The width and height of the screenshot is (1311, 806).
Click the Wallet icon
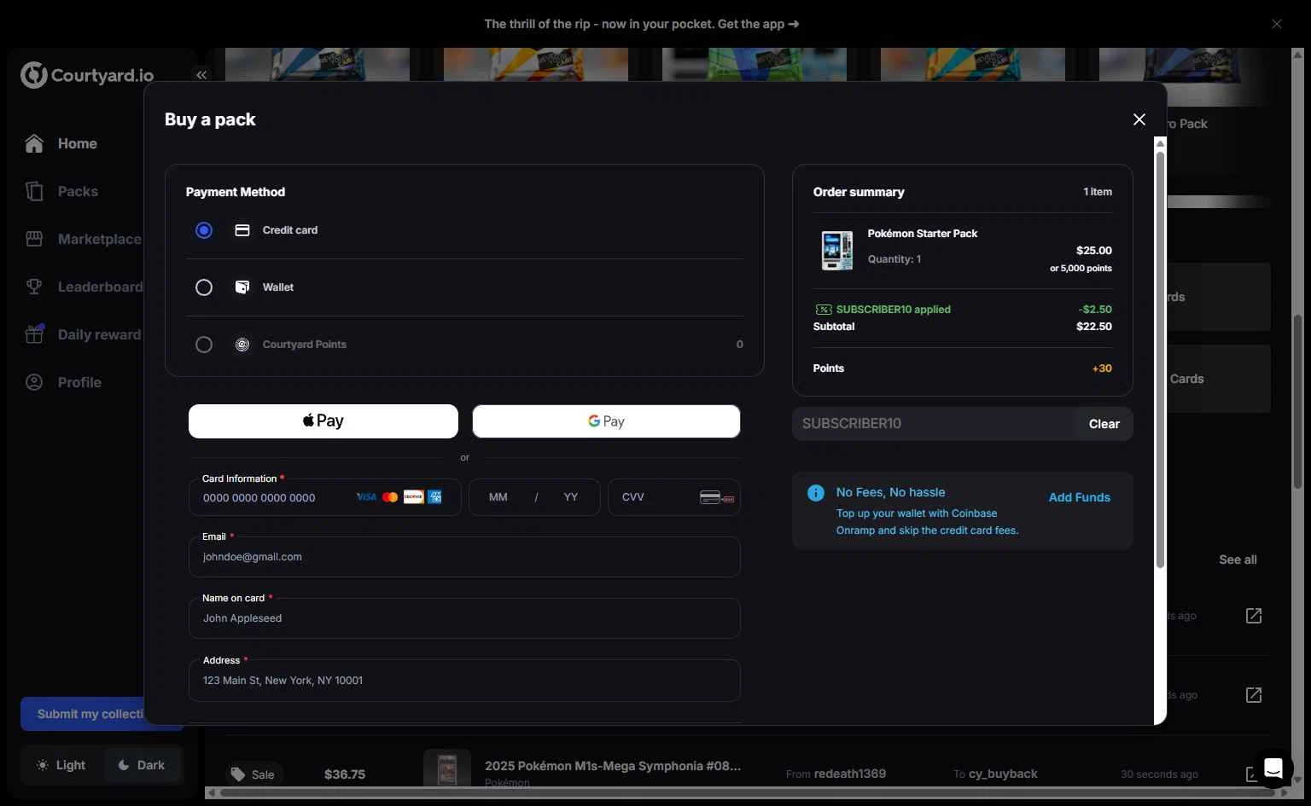[x=242, y=287]
